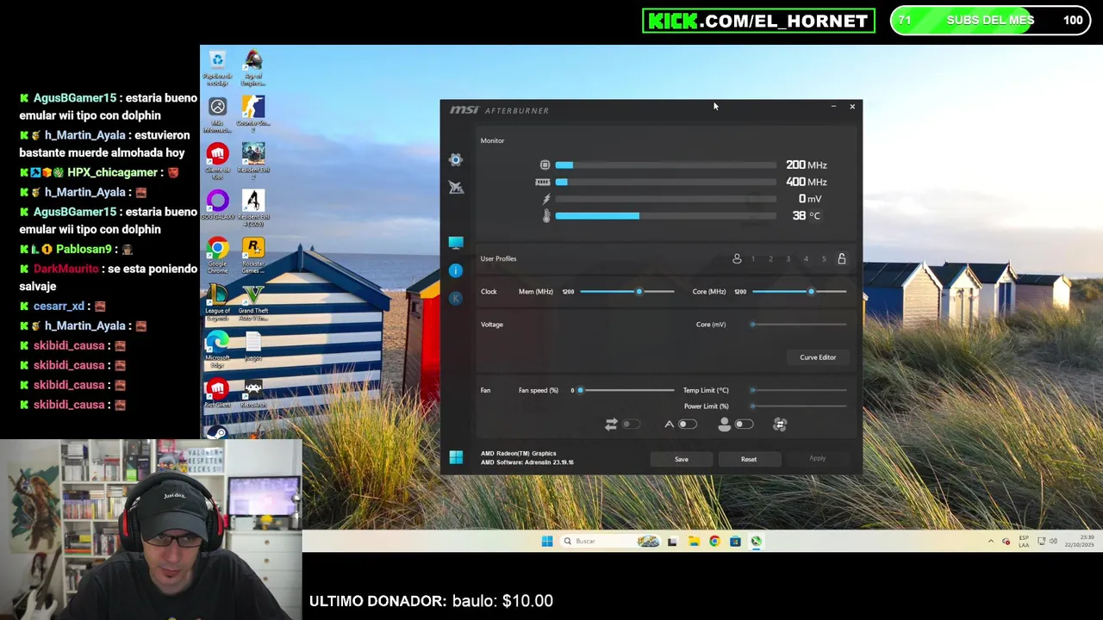The height and width of the screenshot is (620, 1103).
Task: Select user profile slot 3
Action: click(x=788, y=258)
